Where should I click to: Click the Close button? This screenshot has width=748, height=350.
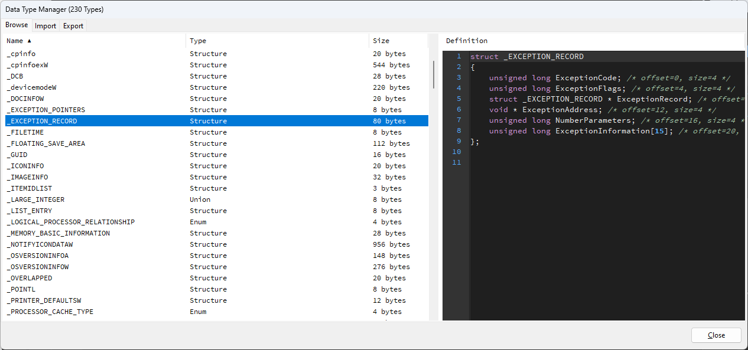coord(716,335)
